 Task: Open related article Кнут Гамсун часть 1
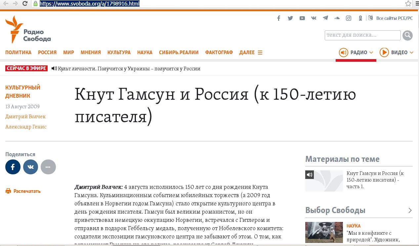point(375,180)
